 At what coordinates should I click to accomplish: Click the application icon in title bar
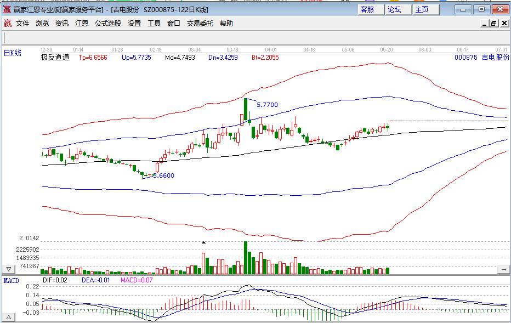7,9
